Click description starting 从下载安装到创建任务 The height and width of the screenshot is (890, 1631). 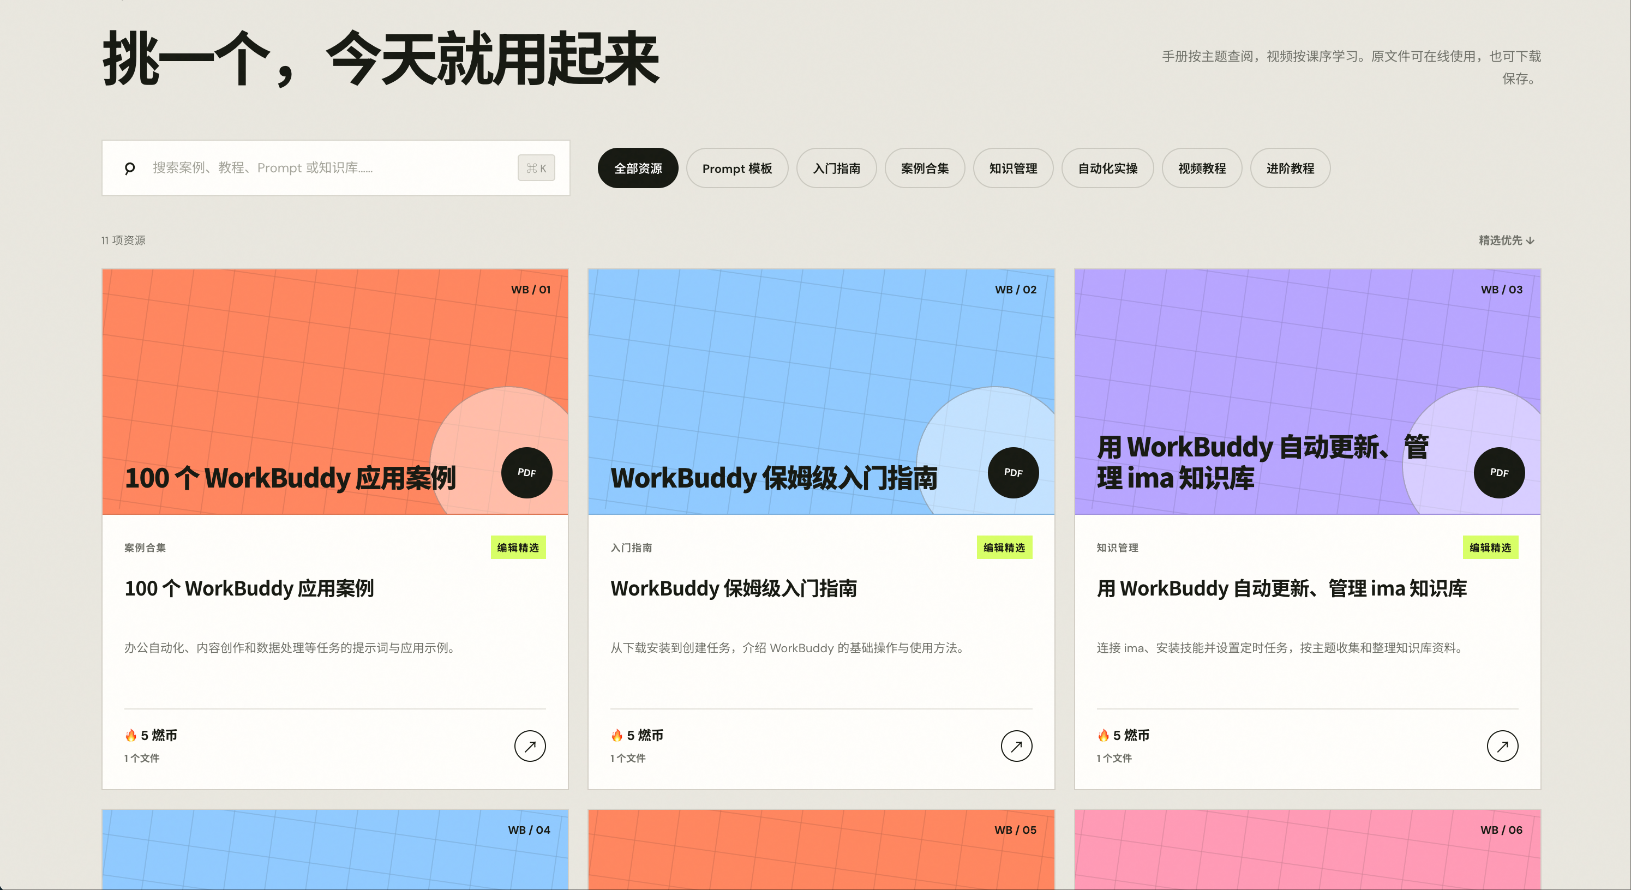click(788, 647)
